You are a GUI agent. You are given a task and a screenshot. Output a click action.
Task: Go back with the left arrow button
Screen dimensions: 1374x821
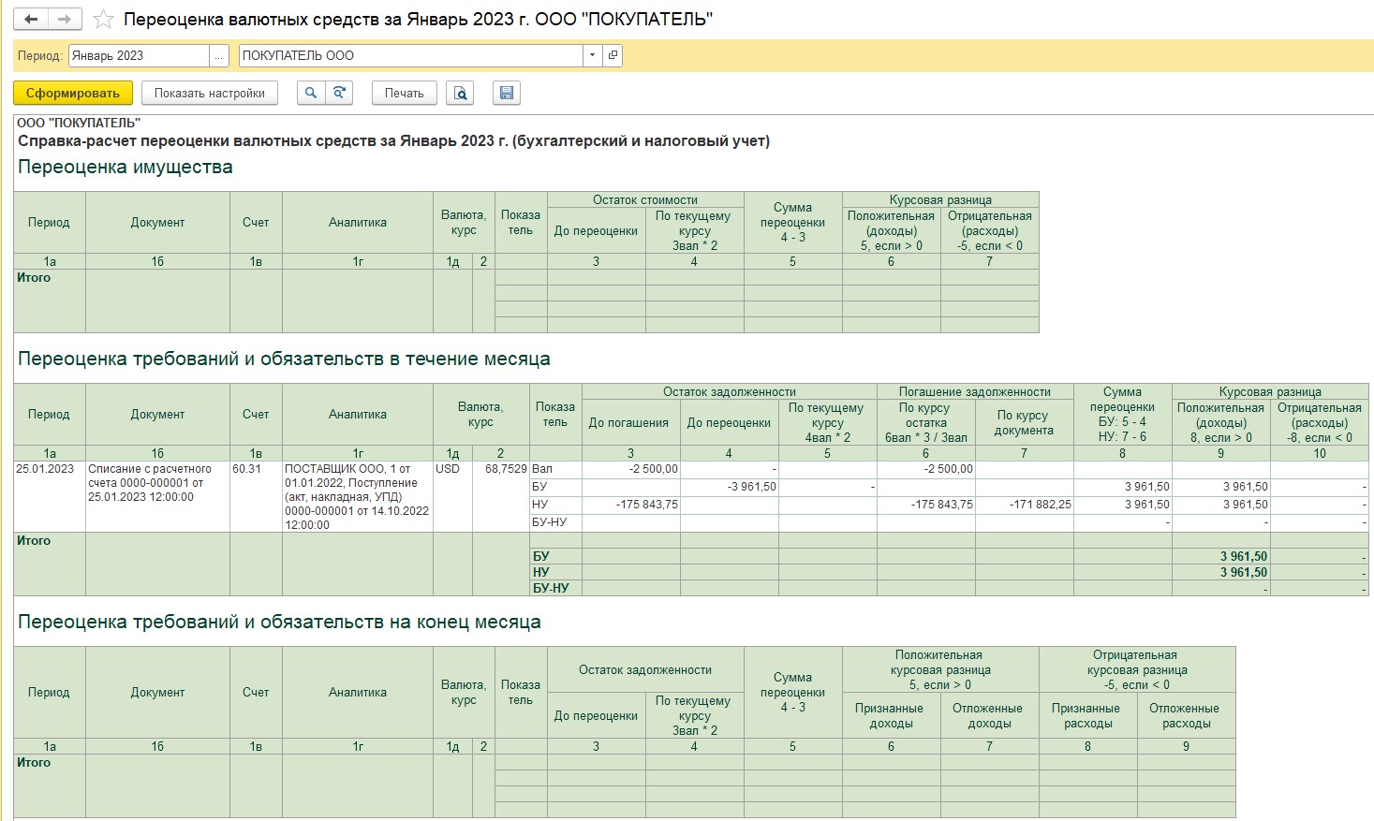(31, 19)
